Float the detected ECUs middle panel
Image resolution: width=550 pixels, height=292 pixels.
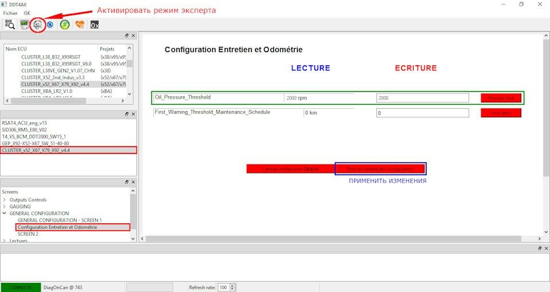coord(127,114)
